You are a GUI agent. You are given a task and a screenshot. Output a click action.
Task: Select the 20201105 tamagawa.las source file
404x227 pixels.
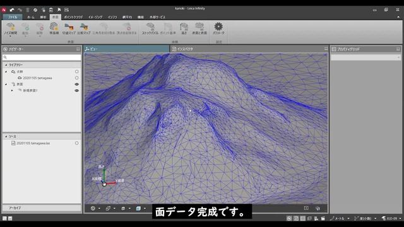pos(33,143)
